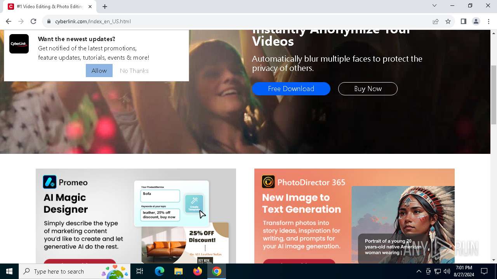
Task: Reload the CyberLink page
Action: pyautogui.click(x=33, y=21)
